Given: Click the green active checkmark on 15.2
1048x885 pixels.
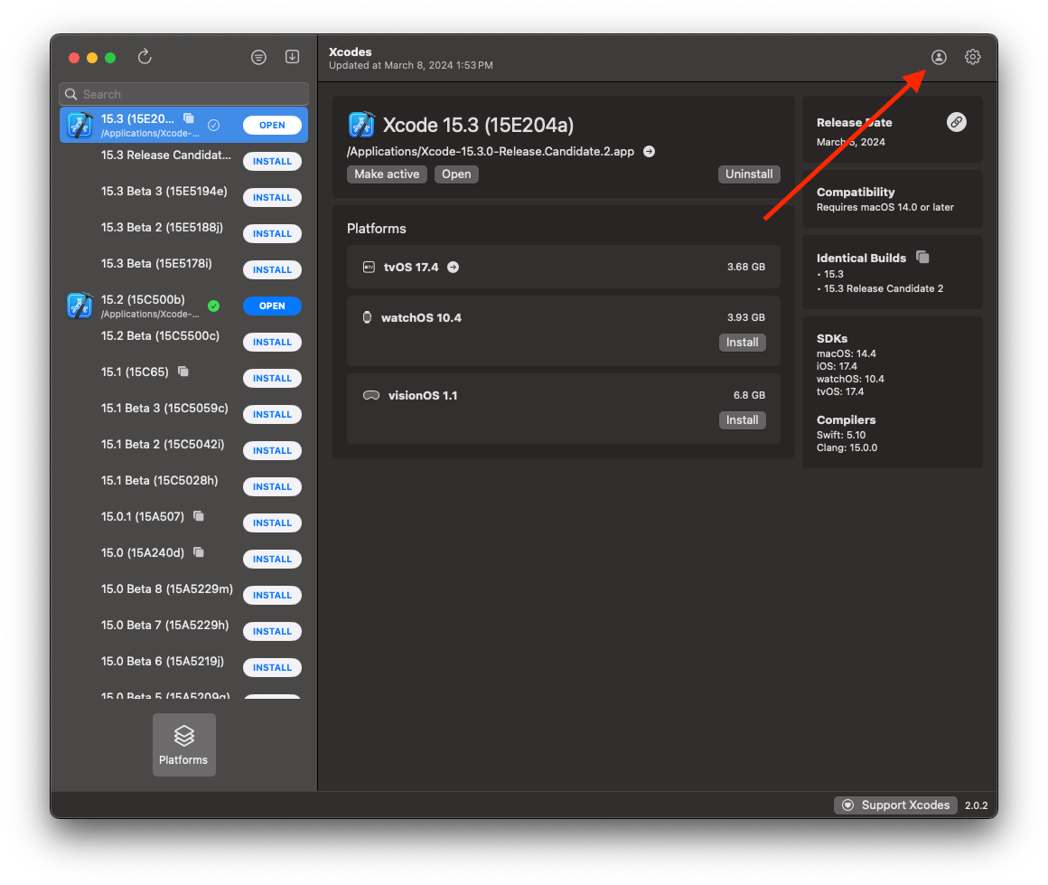Looking at the screenshot, I should point(214,306).
